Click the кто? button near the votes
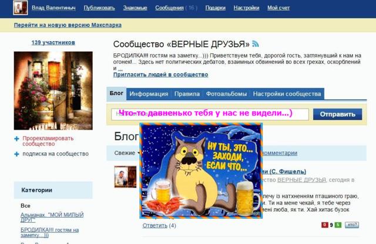The width and height of the screenshot is (376, 244). point(352,225)
